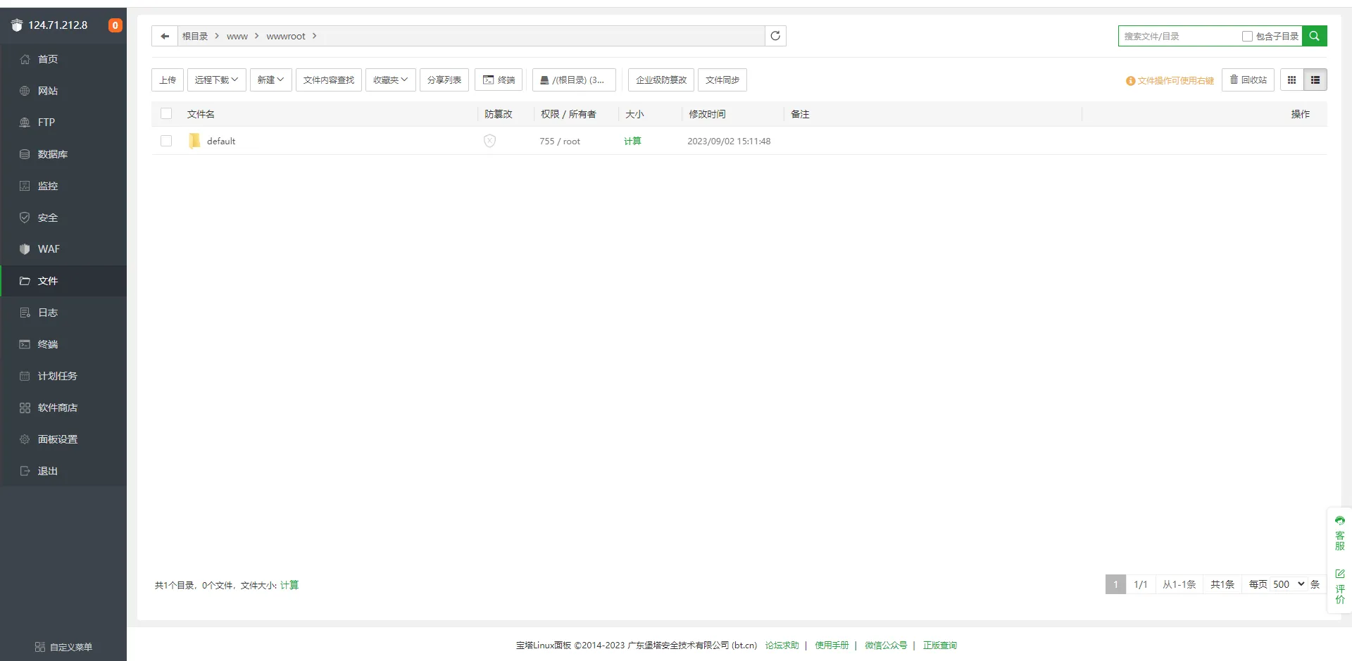
Task: Sort by the 修改时间 column header
Action: [x=707, y=114]
